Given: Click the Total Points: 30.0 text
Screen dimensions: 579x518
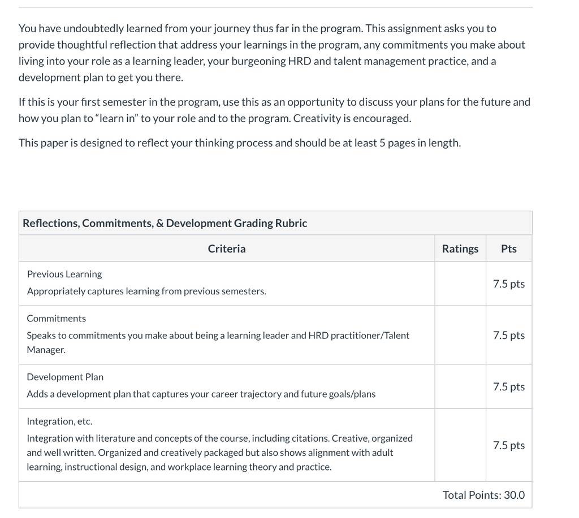Looking at the screenshot, I should tap(484, 495).
